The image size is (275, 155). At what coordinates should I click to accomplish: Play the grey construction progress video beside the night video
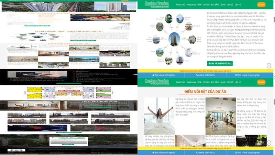pyautogui.click(x=100, y=128)
